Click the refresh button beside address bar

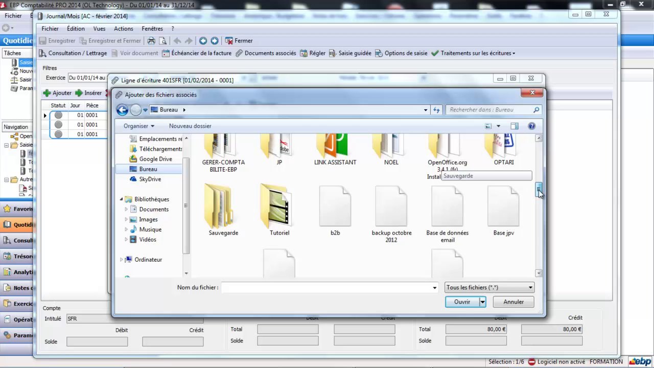pos(436,110)
